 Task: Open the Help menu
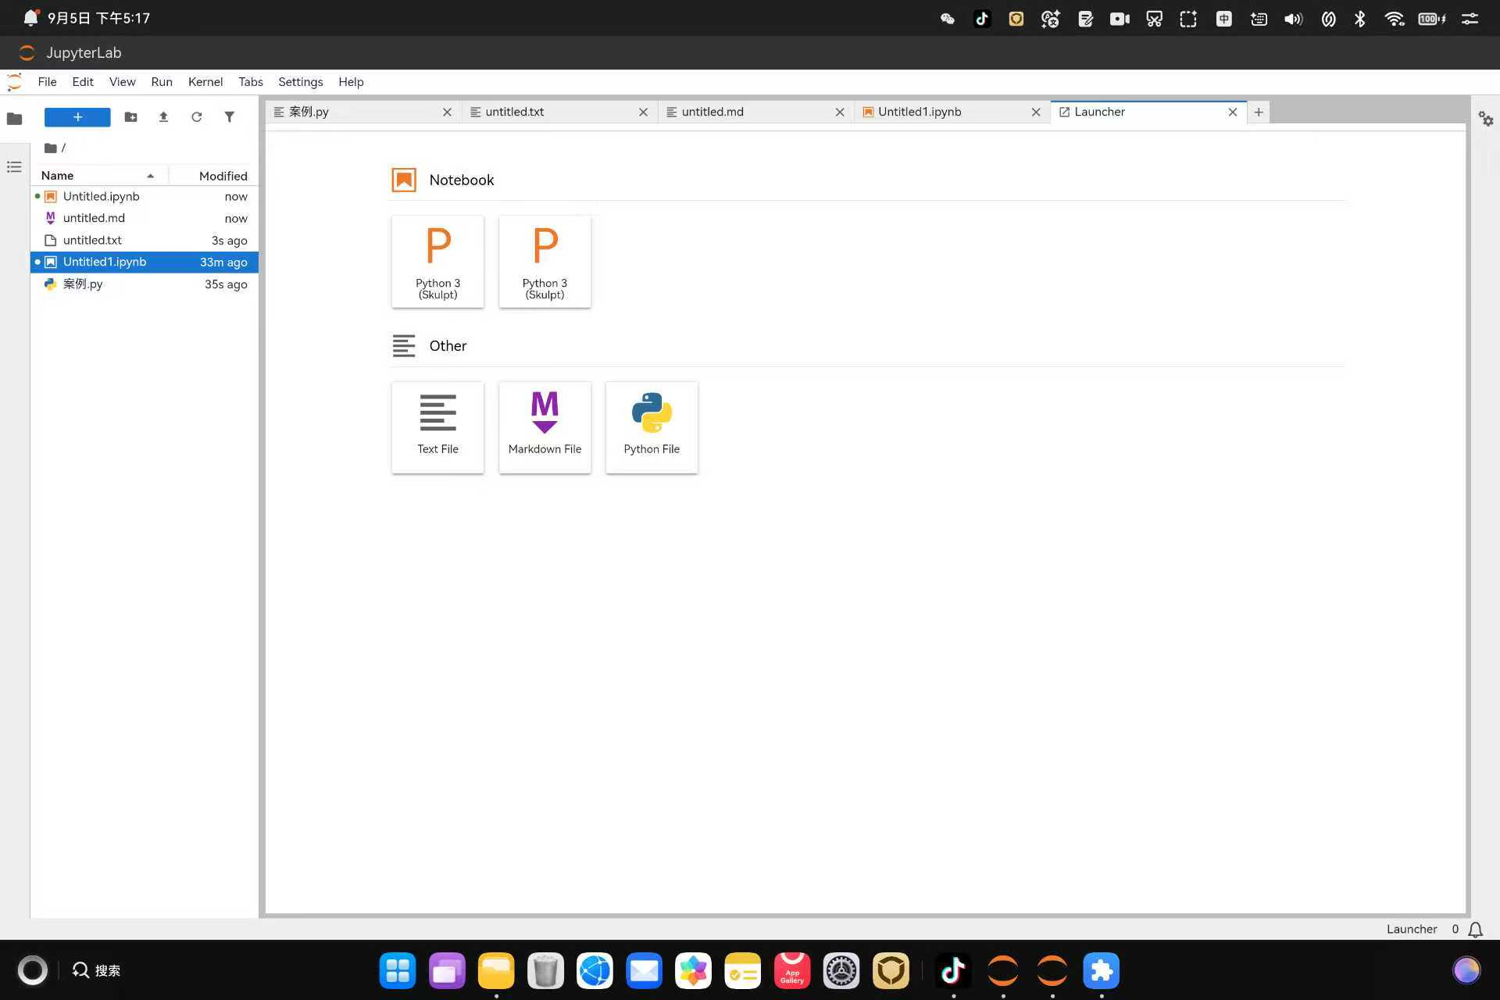click(351, 82)
